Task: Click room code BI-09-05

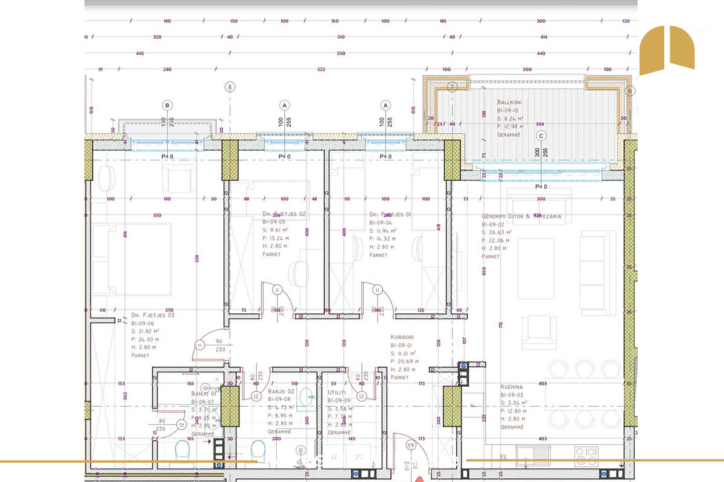Action: pyautogui.click(x=275, y=222)
